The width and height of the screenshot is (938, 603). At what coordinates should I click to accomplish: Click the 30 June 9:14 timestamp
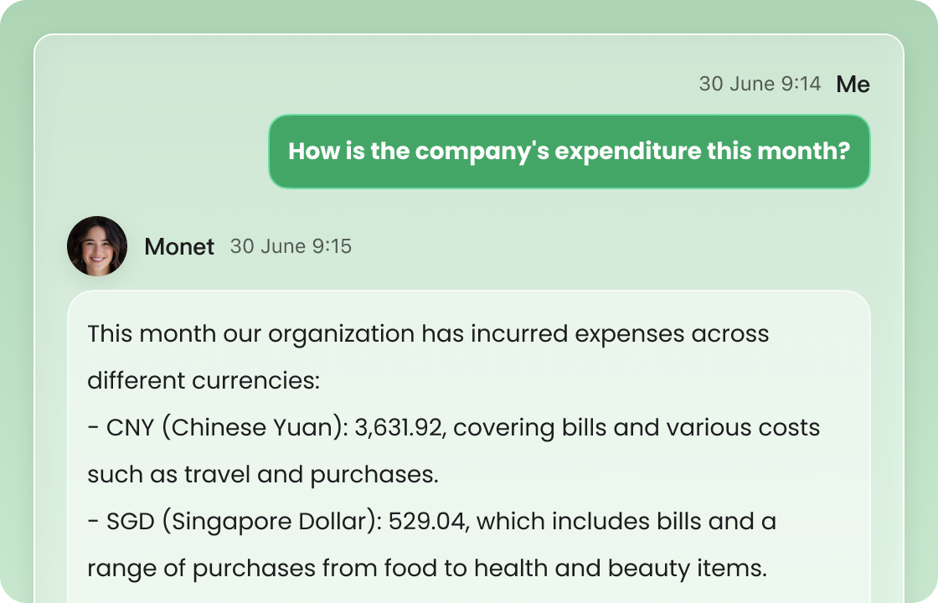760,84
